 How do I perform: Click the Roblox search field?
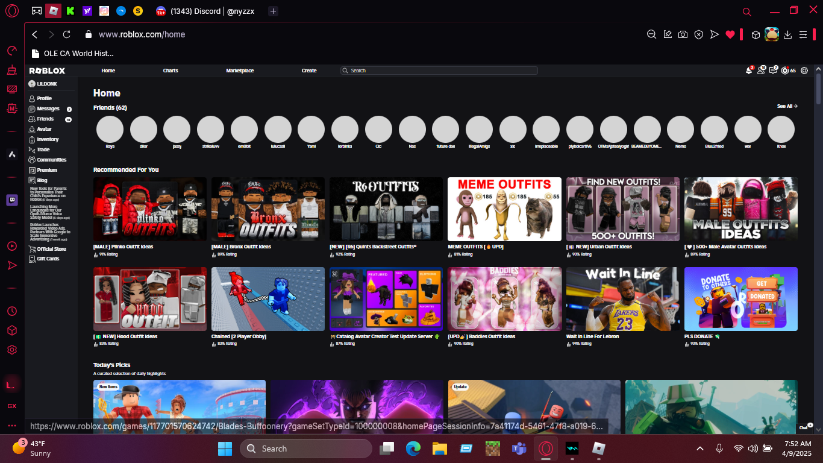click(x=439, y=71)
